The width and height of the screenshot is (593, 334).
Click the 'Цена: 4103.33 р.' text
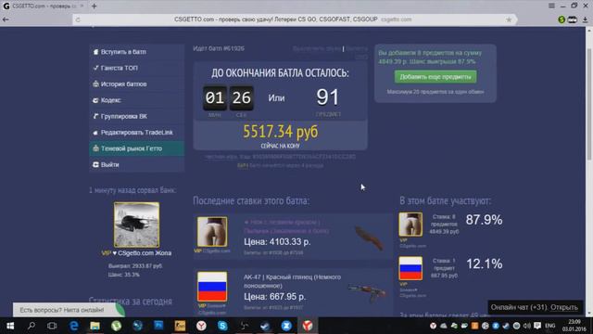[x=277, y=241]
